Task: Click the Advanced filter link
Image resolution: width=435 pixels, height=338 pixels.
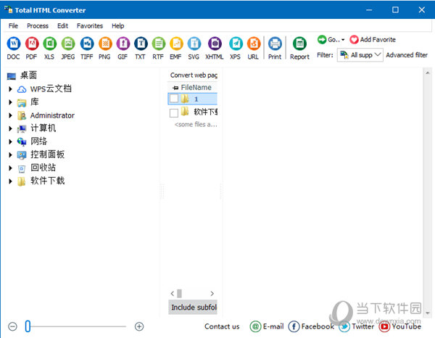Action: 407,55
